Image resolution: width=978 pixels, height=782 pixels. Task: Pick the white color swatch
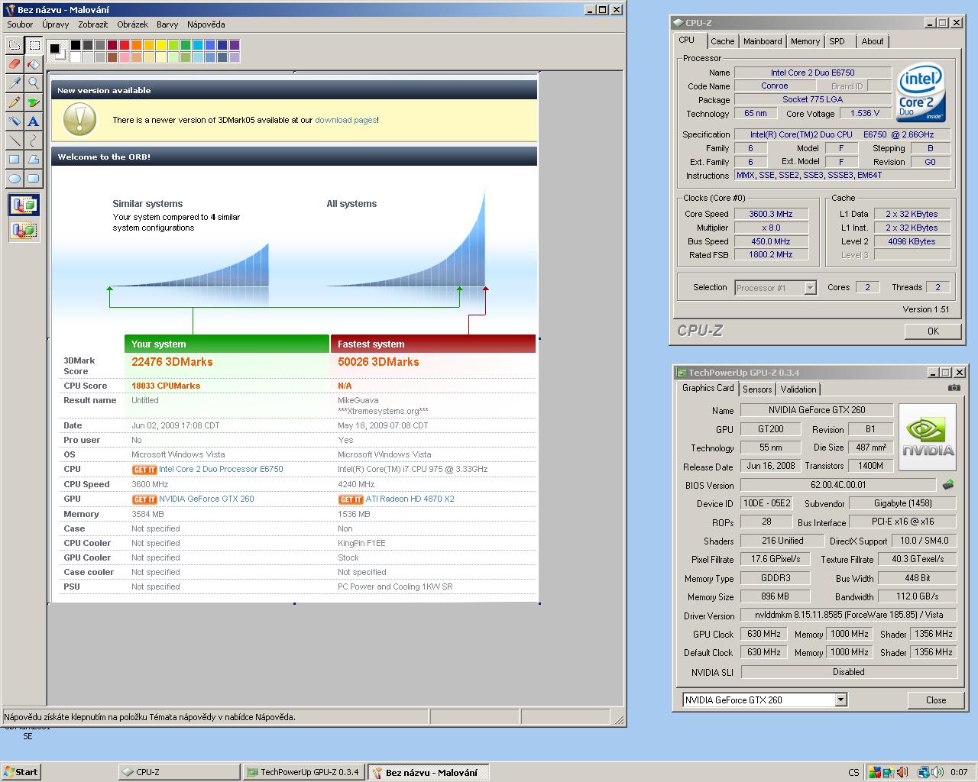[x=76, y=57]
